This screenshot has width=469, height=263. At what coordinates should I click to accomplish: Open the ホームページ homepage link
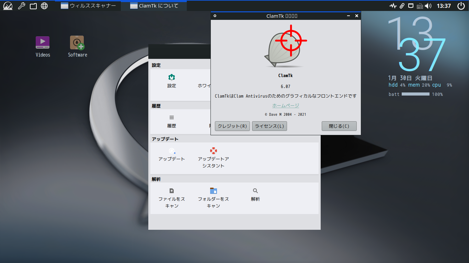(286, 105)
